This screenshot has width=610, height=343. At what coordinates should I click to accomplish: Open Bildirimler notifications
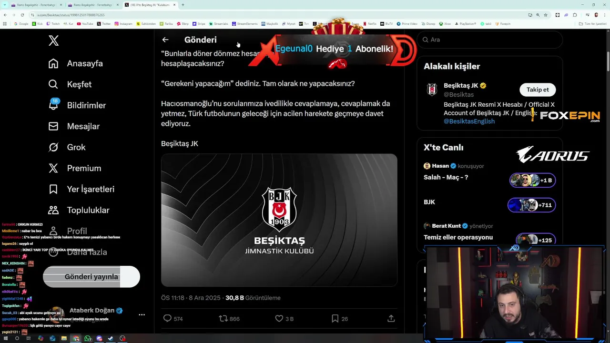click(77, 105)
